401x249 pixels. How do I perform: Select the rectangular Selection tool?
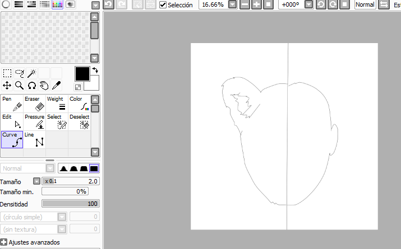tap(7, 73)
